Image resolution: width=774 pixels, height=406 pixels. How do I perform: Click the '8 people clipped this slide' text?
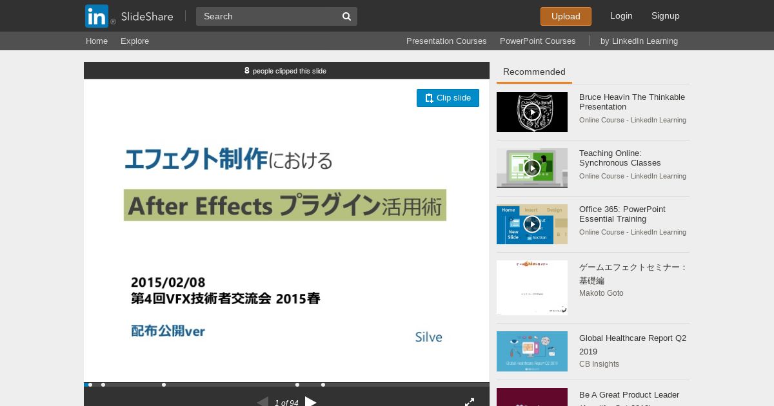click(x=285, y=71)
